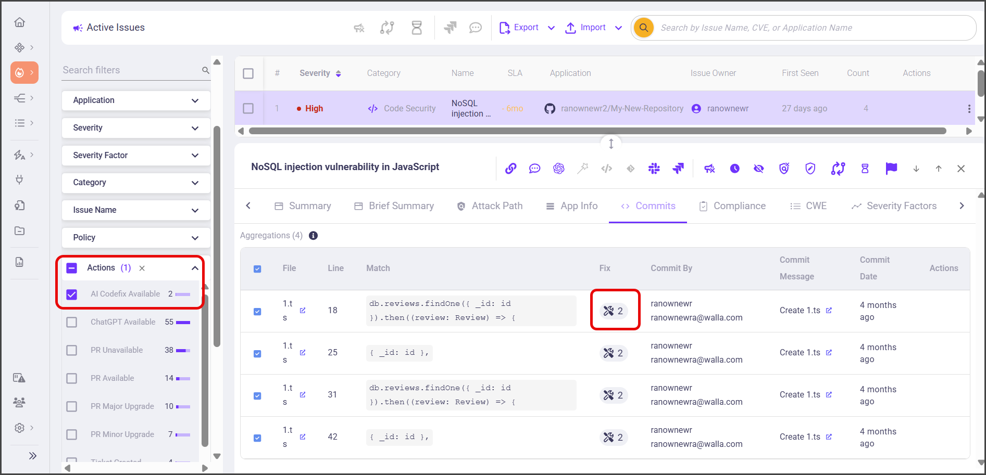Select the High severity issue row checkbox
986x475 pixels.
coord(248,108)
